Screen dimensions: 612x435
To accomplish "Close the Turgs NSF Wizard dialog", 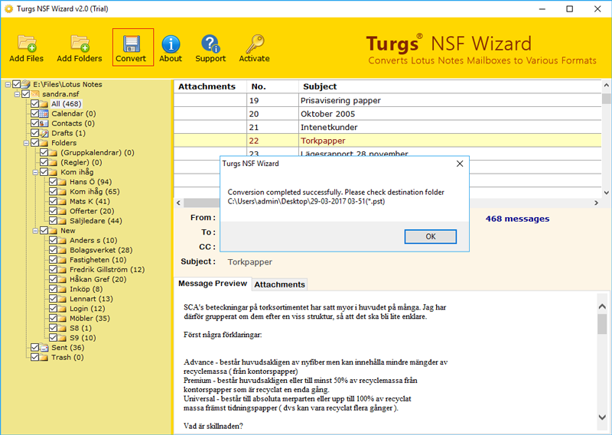I will pyautogui.click(x=460, y=164).
